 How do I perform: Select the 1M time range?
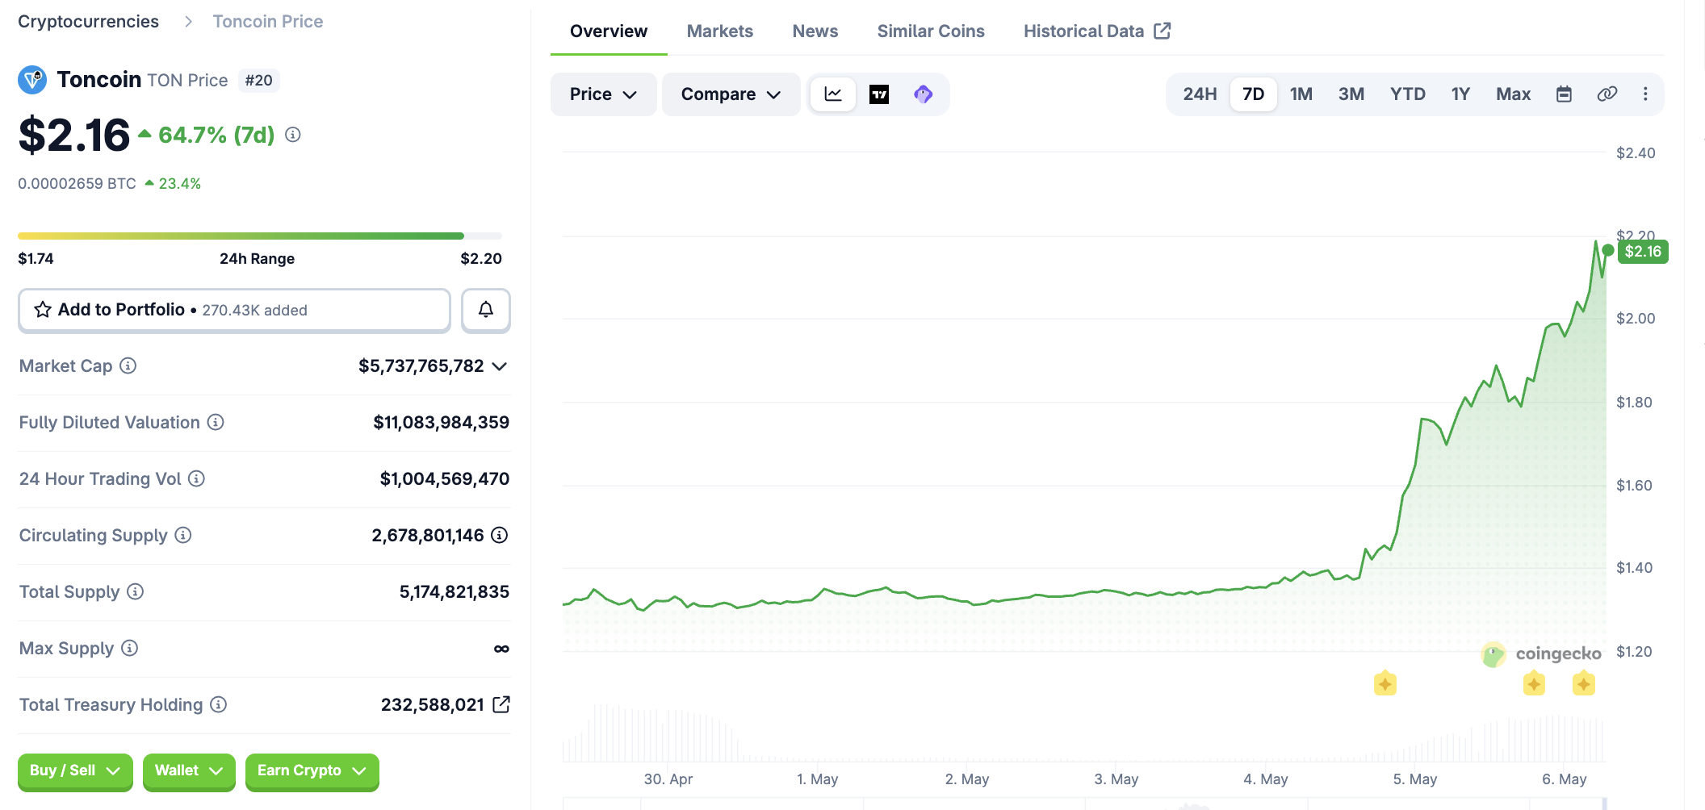(1301, 94)
